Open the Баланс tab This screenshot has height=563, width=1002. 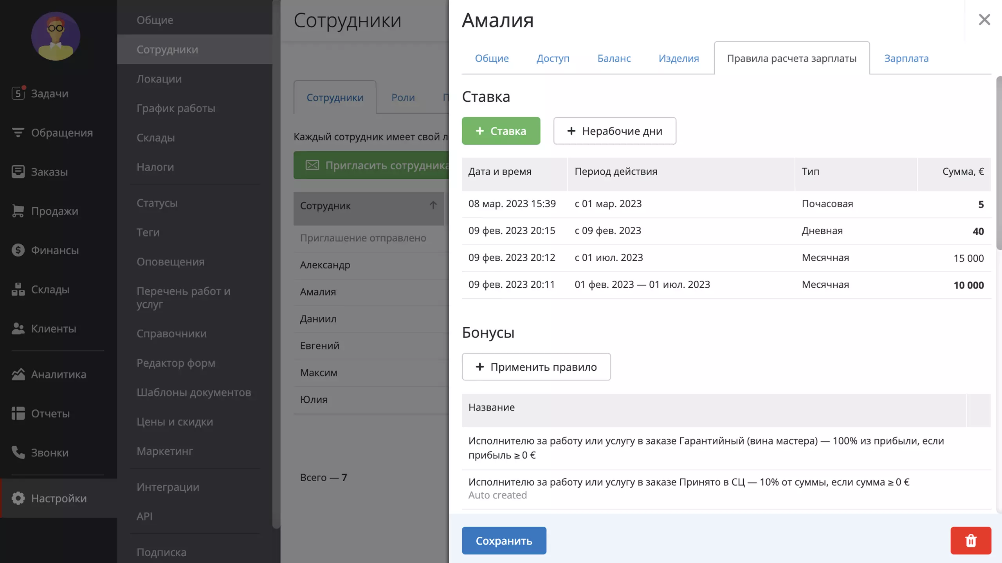click(x=614, y=58)
